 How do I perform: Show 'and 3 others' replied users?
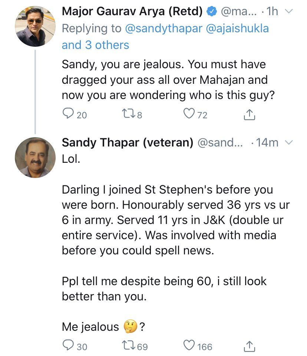(x=95, y=45)
